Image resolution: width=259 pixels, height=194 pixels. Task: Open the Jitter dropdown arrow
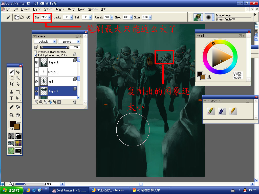click(x=150, y=17)
